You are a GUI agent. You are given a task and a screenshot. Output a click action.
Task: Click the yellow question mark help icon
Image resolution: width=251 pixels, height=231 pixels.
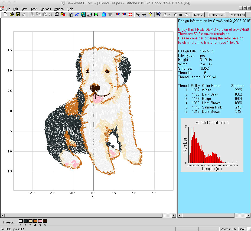(150, 15)
